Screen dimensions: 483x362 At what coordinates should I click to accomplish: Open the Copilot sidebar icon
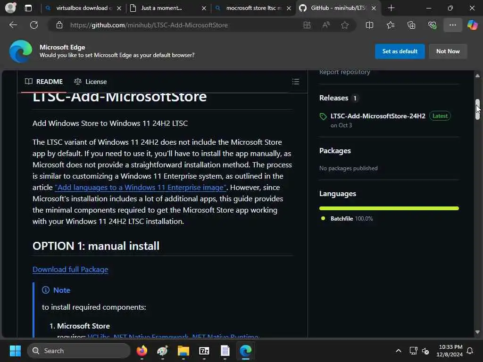pos(472,25)
